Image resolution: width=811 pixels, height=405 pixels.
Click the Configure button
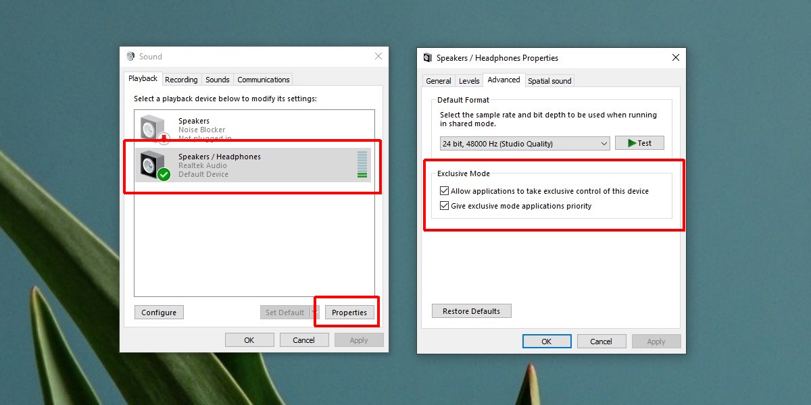[x=159, y=313]
